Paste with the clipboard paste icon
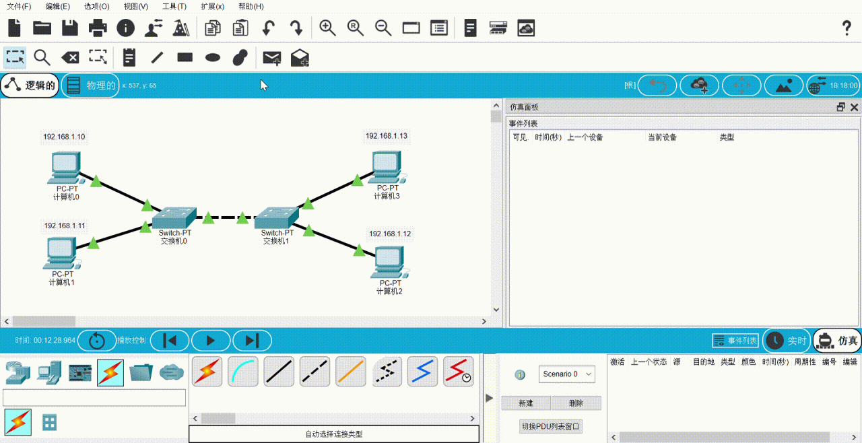Screen dimensions: 862x443 pos(240,28)
